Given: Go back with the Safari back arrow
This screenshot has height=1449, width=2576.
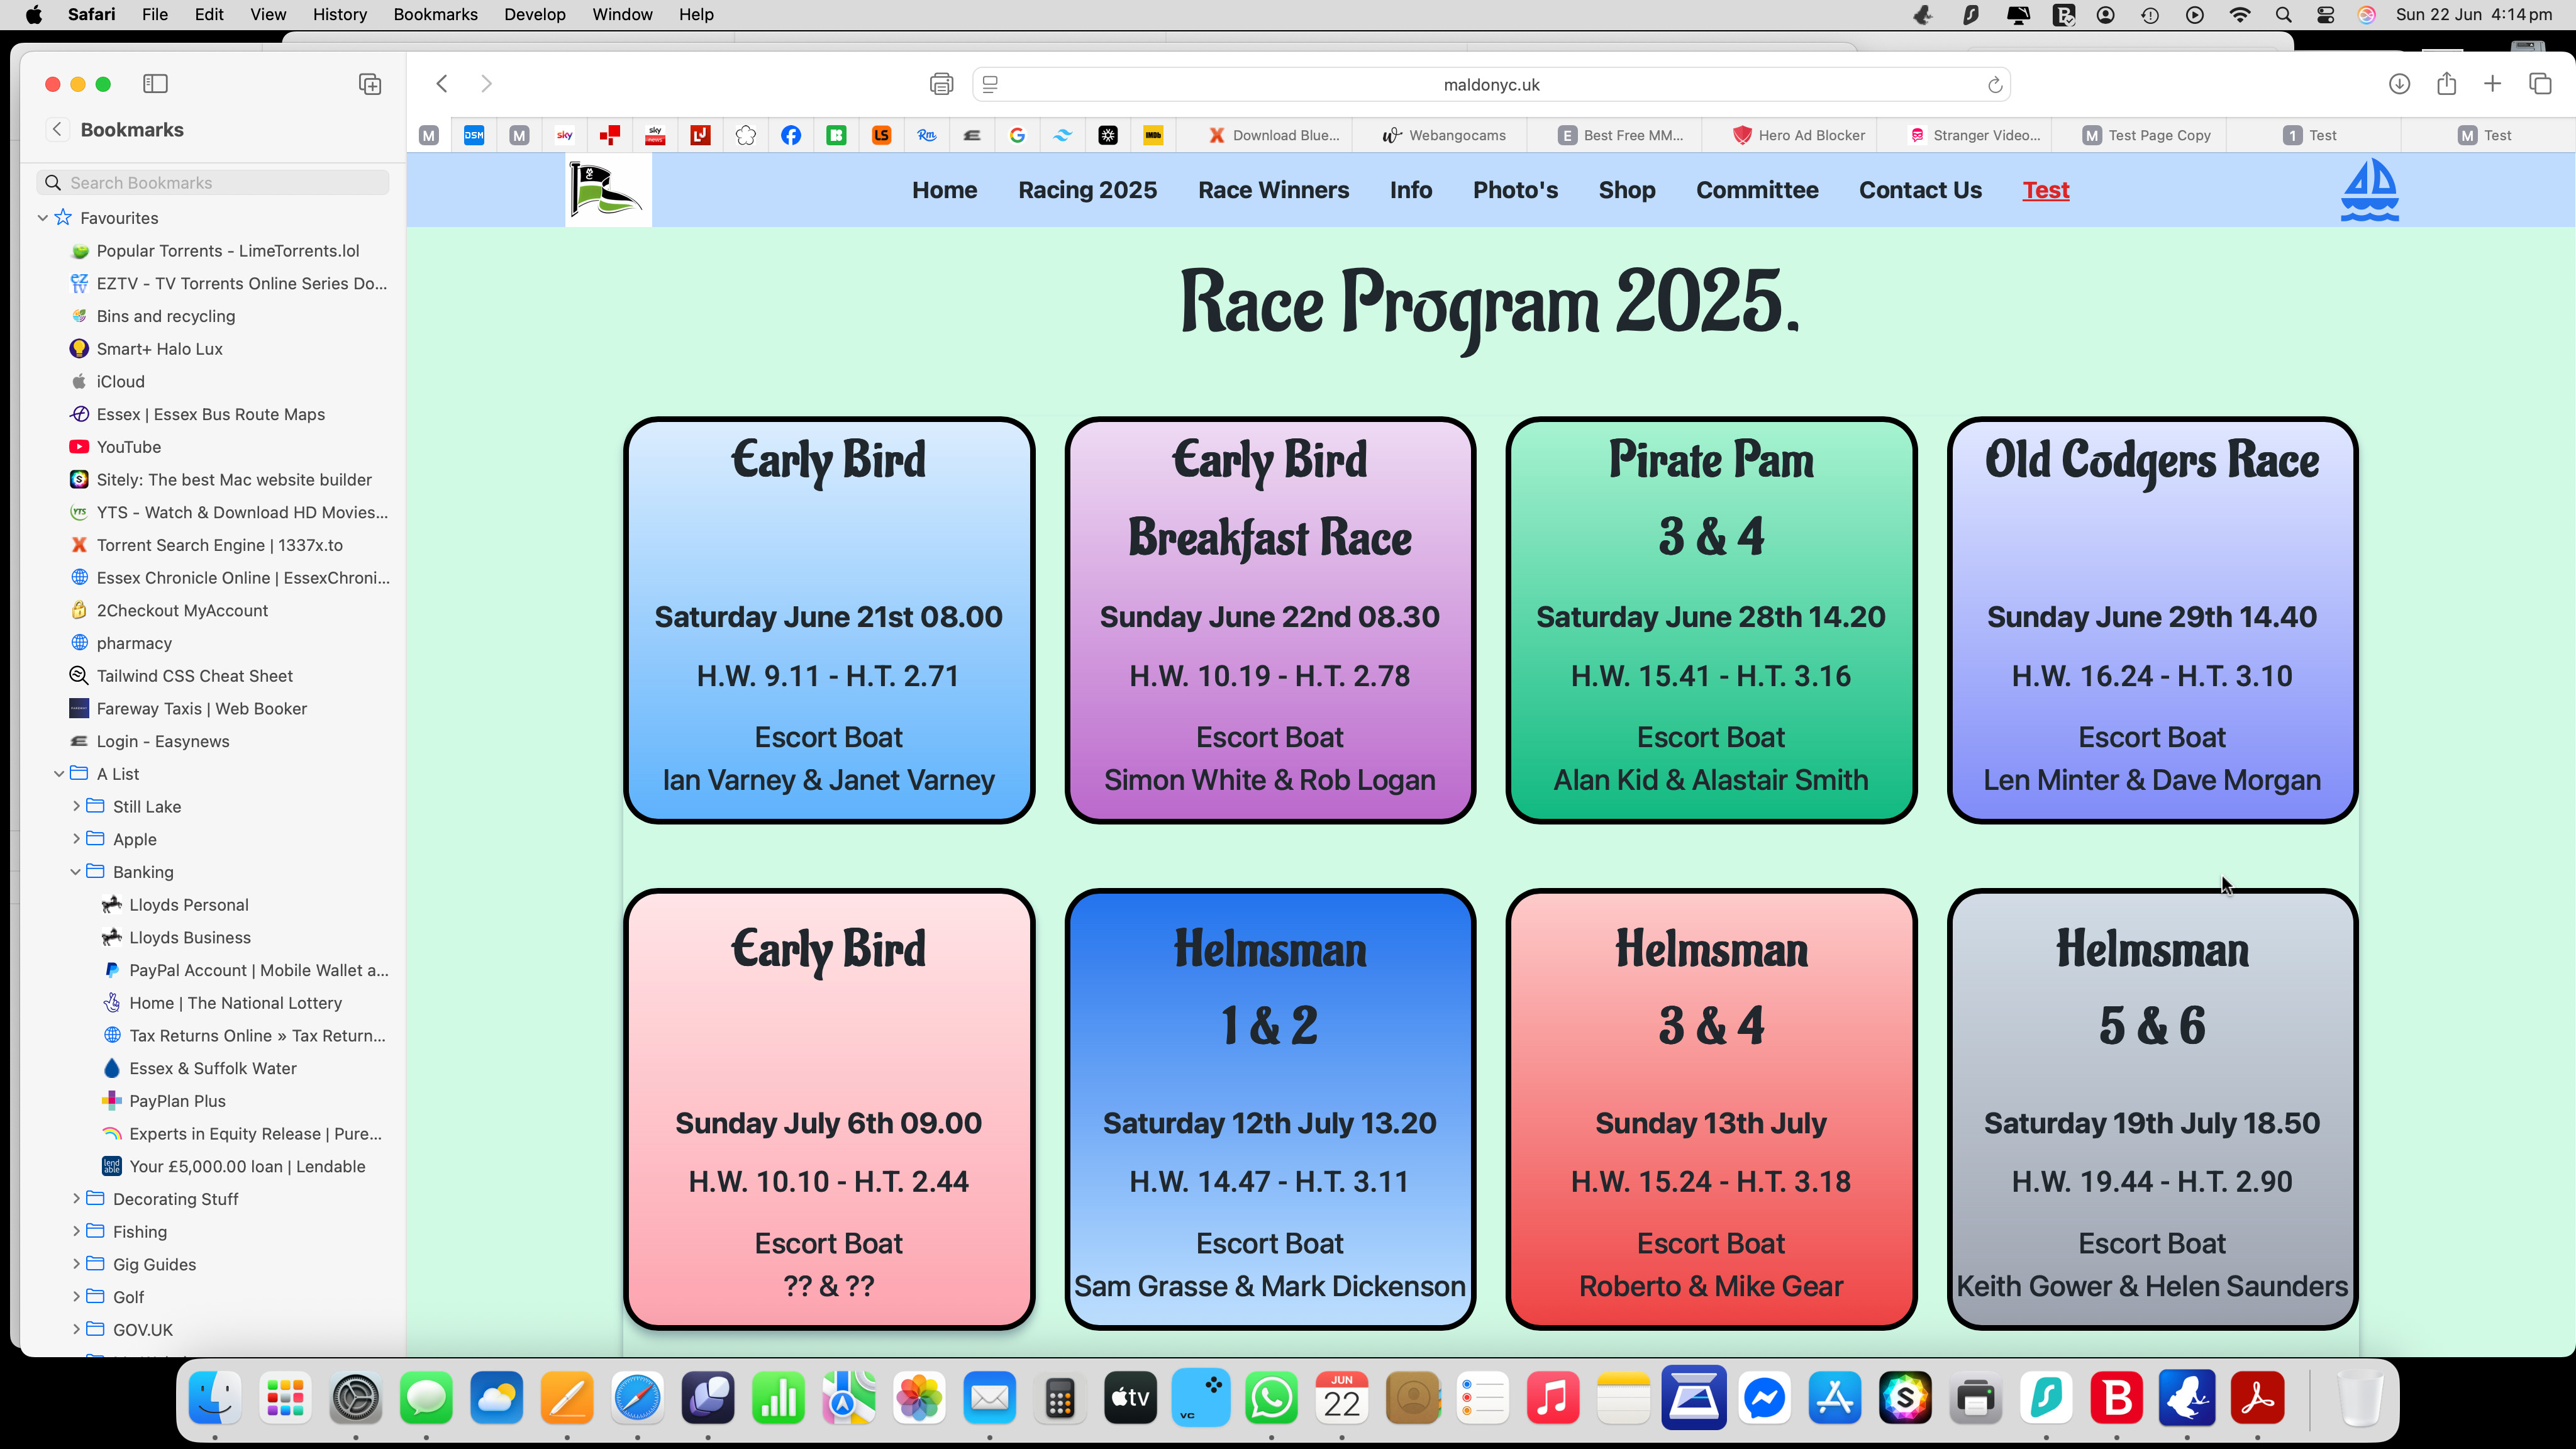Looking at the screenshot, I should pyautogui.click(x=442, y=84).
